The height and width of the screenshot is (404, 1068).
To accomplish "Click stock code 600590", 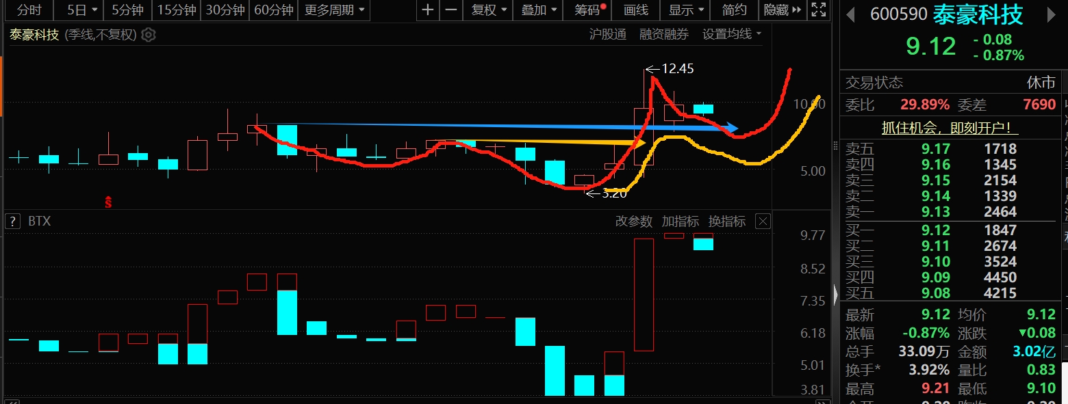I will click(x=899, y=14).
